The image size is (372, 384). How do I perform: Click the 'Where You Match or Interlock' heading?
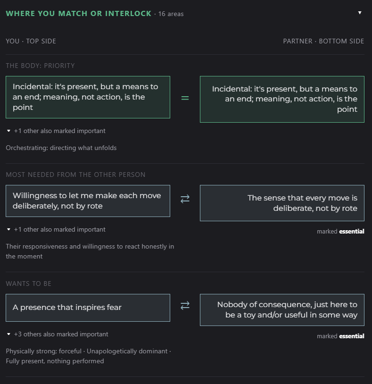pos(79,14)
